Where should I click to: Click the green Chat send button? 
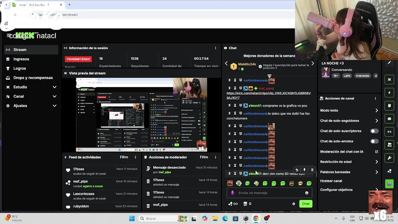coord(306,204)
